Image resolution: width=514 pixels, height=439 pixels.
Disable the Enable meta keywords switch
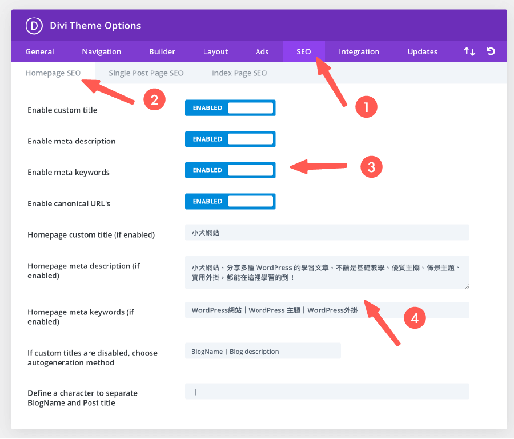pyautogui.click(x=230, y=170)
